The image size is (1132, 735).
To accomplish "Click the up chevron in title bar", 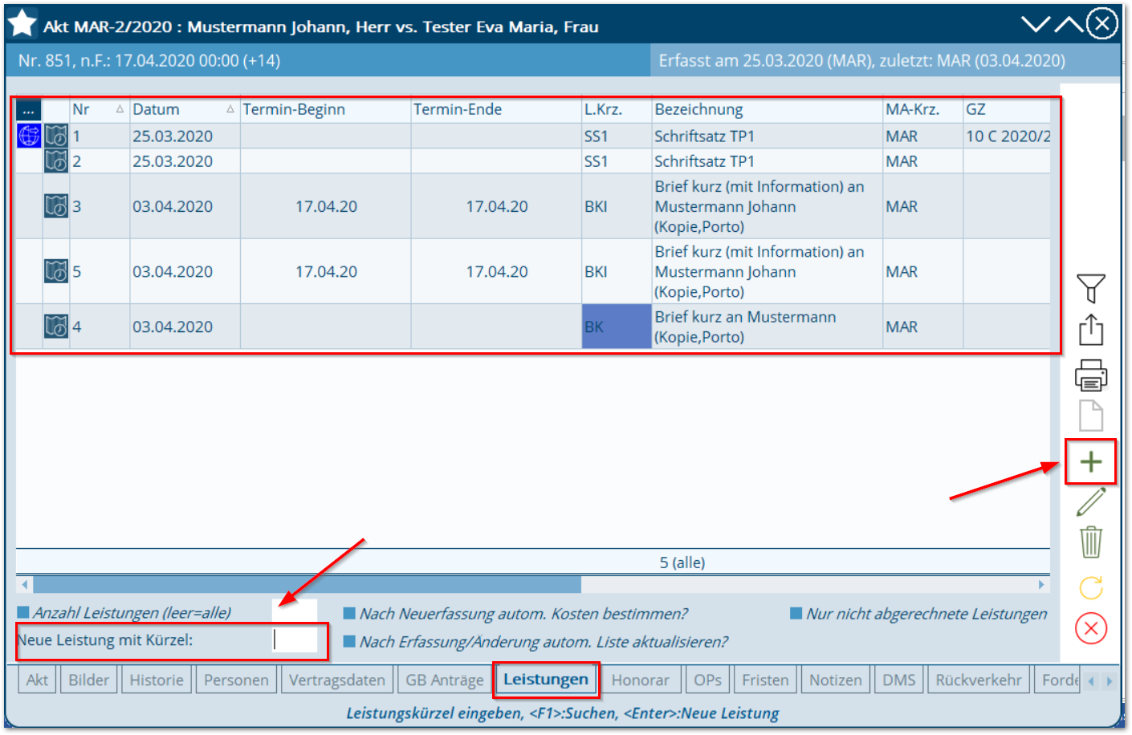I will point(1069,24).
